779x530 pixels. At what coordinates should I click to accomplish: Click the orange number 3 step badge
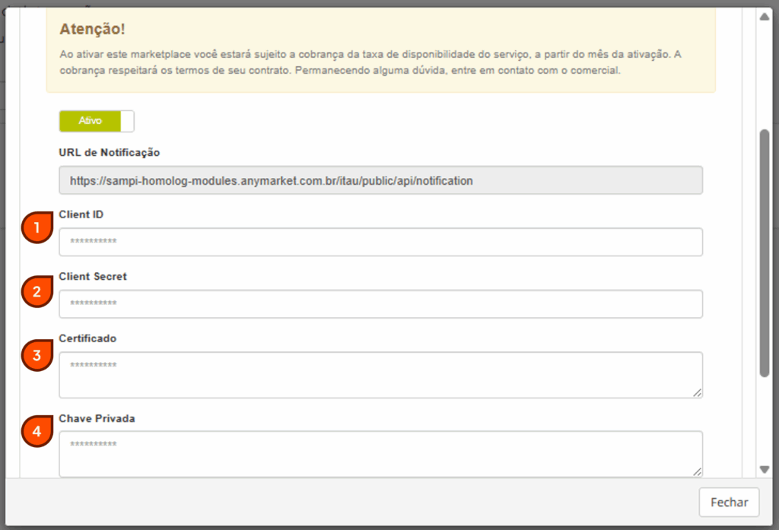[x=37, y=355]
